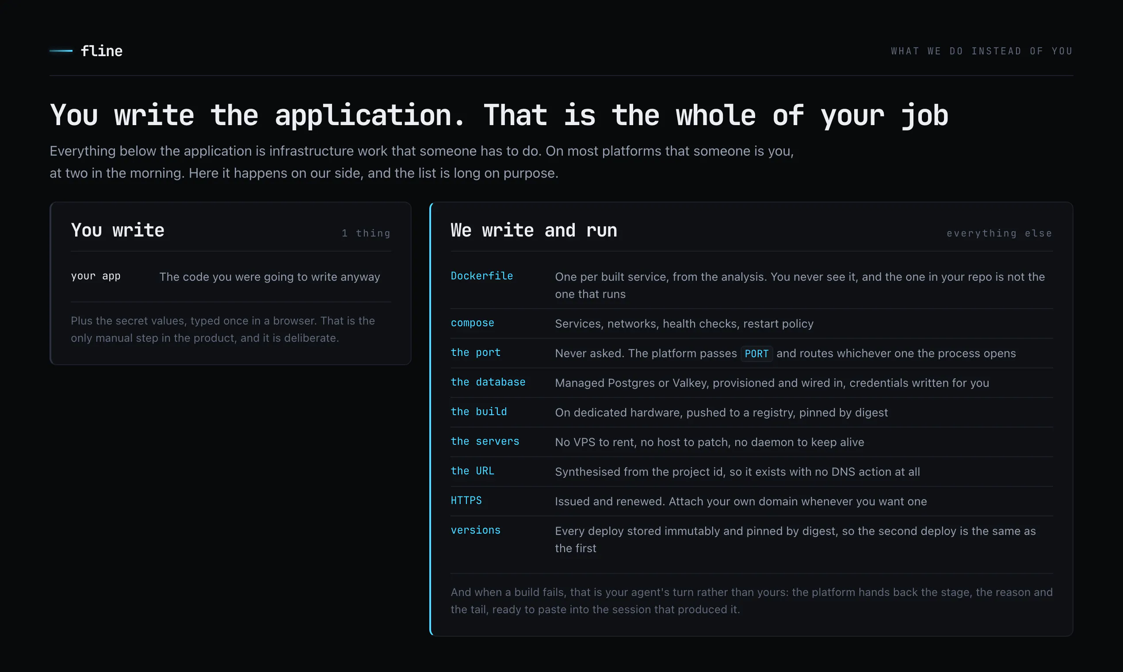Click 'Managed Postgres or Valkey' description
Image resolution: width=1123 pixels, height=672 pixels.
pos(772,383)
